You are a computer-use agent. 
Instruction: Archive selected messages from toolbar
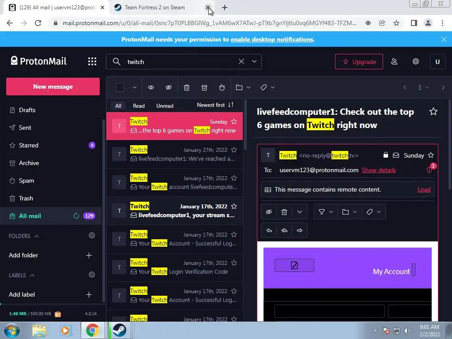[x=204, y=87]
